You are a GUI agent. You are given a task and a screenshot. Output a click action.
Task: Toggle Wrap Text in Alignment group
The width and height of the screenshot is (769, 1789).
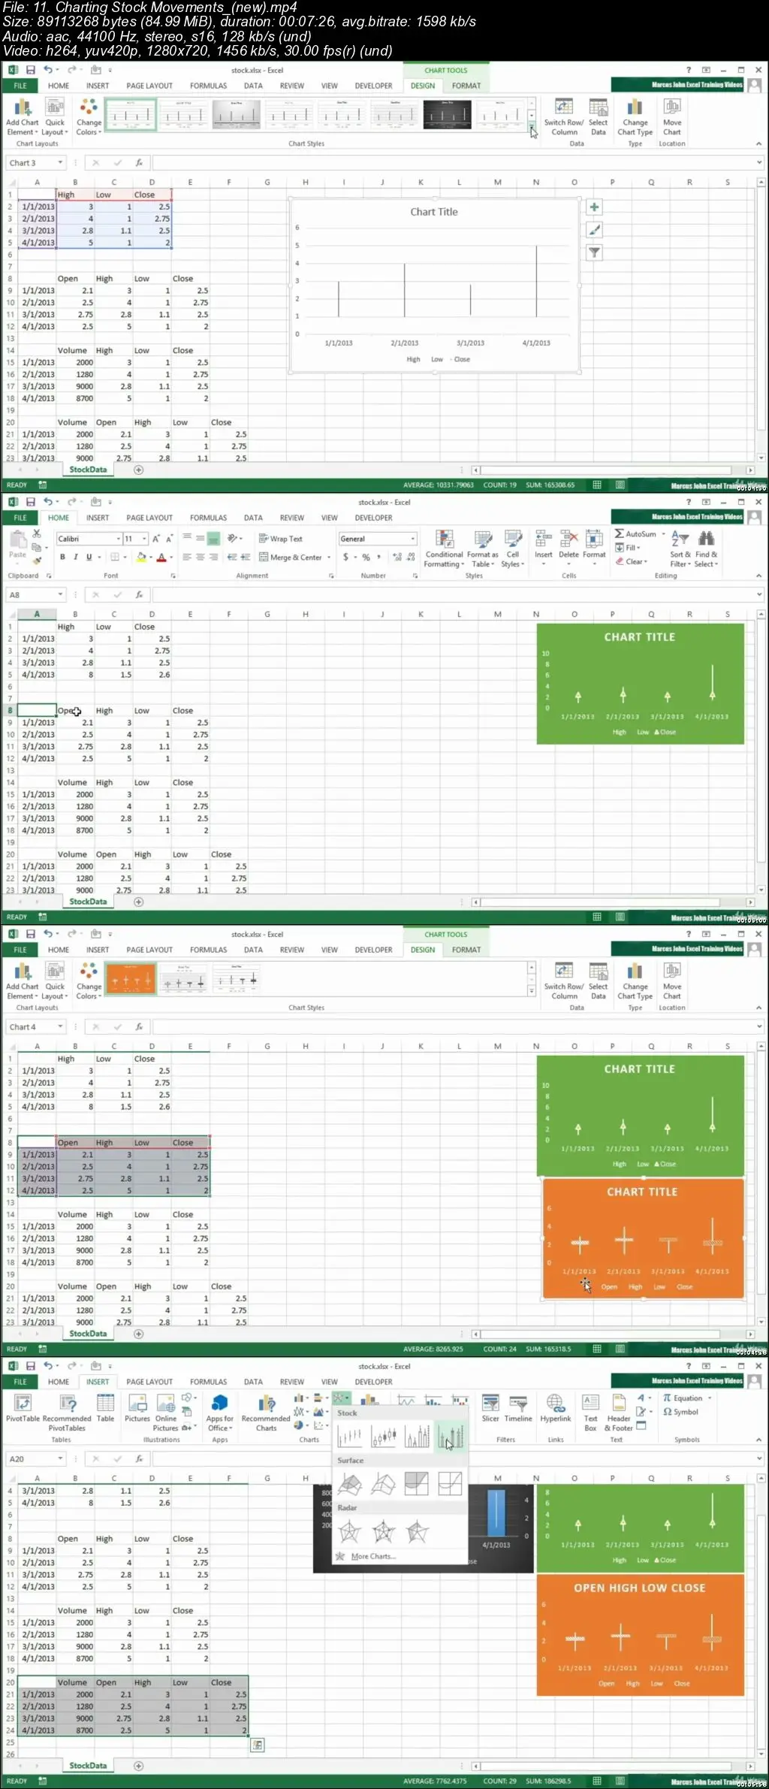tap(280, 539)
